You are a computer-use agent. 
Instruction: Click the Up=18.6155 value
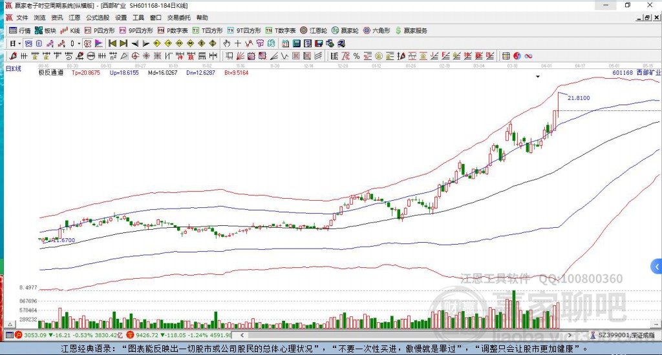coord(124,72)
